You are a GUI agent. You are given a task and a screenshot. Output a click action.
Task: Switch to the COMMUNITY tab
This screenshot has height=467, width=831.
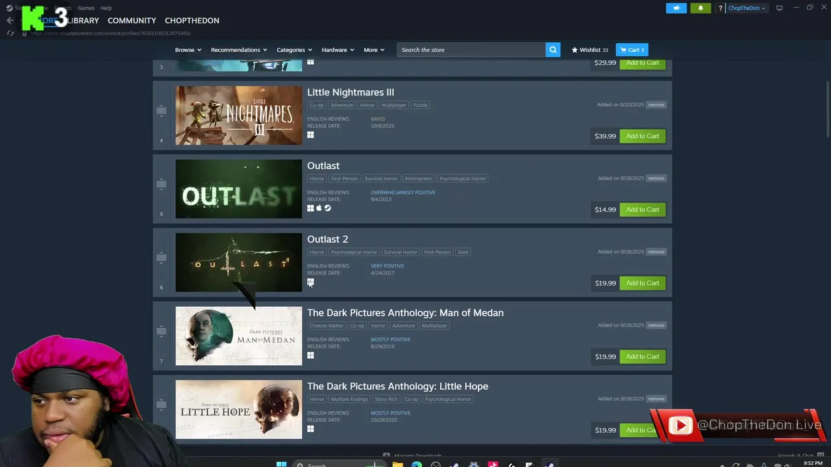point(132,21)
